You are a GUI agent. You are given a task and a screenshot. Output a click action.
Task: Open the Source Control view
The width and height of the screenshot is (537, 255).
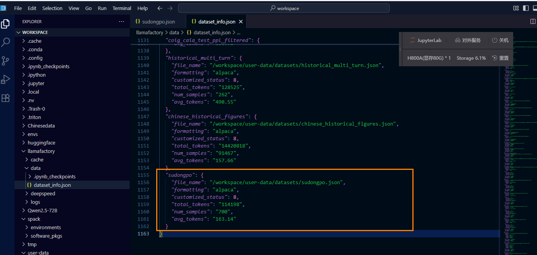pos(5,61)
